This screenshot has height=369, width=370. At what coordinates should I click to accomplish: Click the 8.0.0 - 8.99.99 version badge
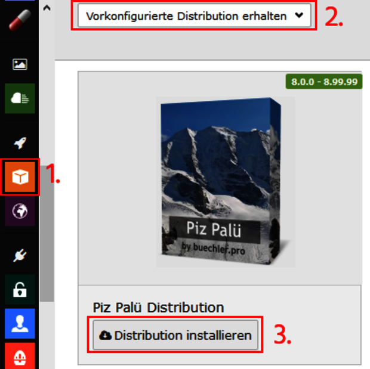(324, 82)
